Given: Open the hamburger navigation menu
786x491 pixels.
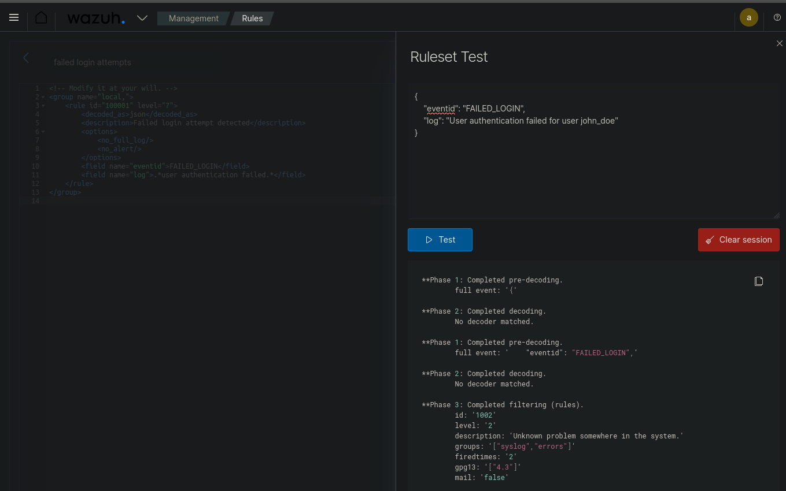Looking at the screenshot, I should click(x=14, y=18).
